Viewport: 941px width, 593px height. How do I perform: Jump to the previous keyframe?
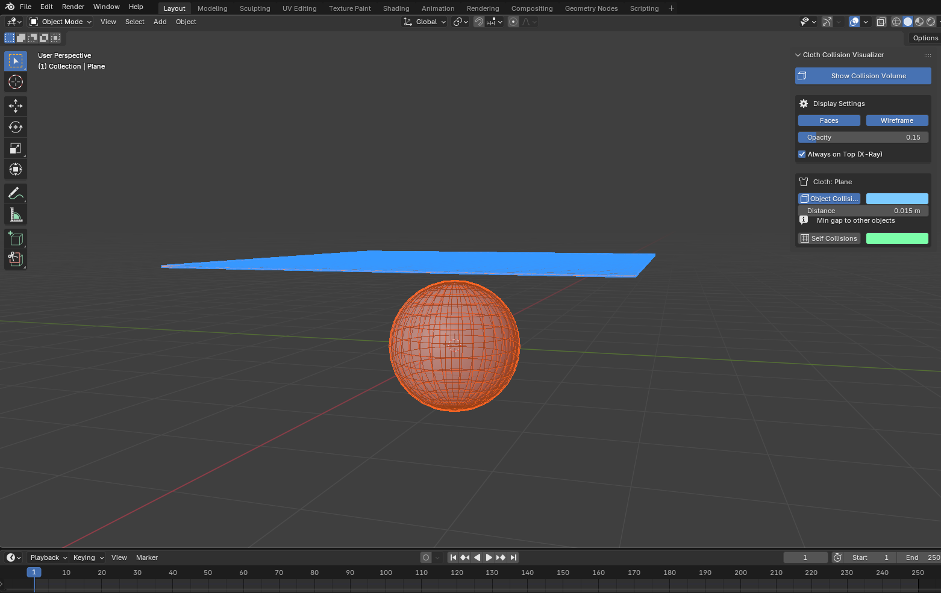tap(465, 557)
